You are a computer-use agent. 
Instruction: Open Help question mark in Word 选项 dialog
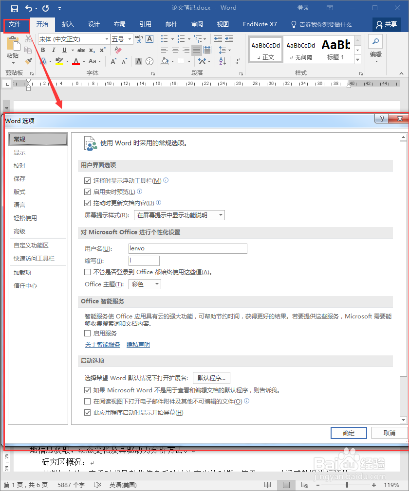point(381,119)
